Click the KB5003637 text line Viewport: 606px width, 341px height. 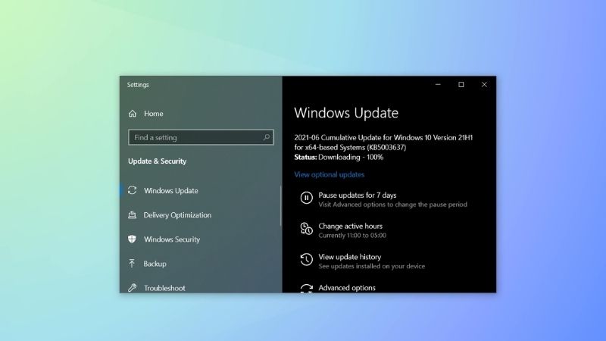350,147
